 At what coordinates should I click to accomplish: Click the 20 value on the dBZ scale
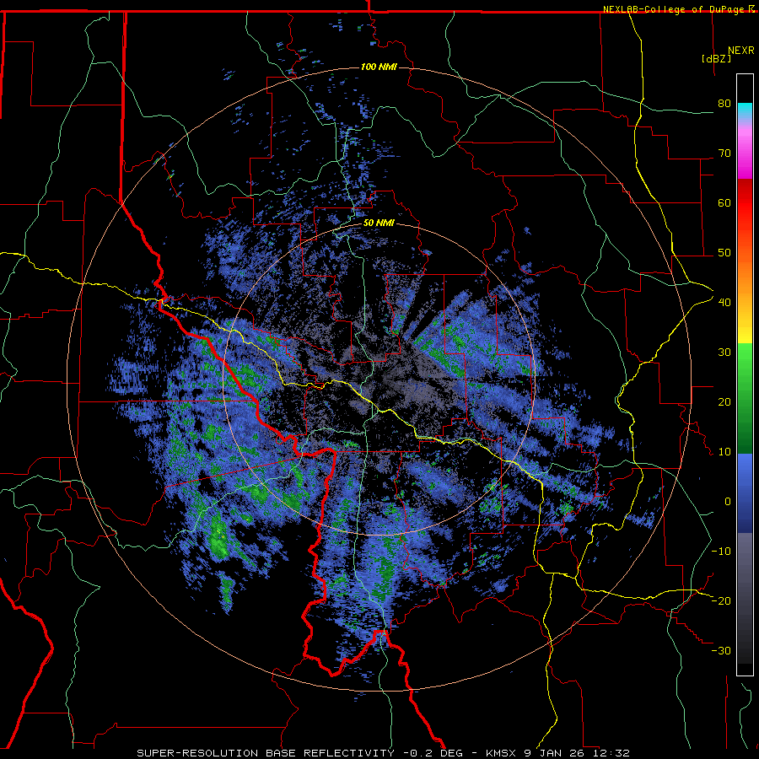click(724, 402)
